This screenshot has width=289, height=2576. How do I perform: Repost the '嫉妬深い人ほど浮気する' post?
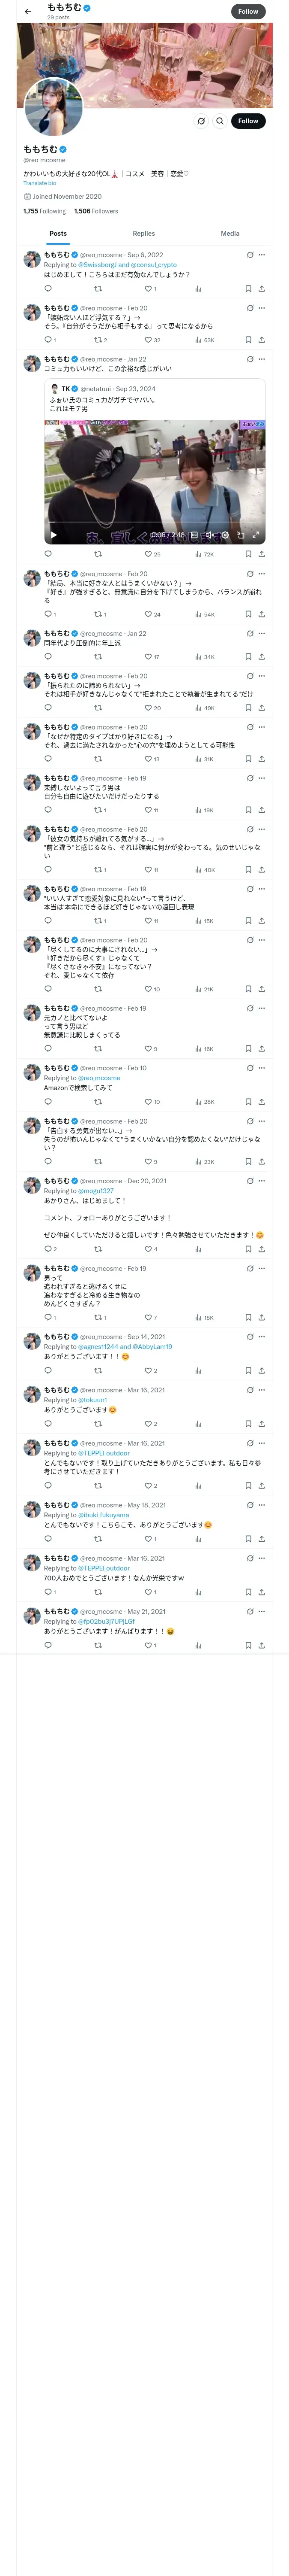pyautogui.click(x=98, y=340)
